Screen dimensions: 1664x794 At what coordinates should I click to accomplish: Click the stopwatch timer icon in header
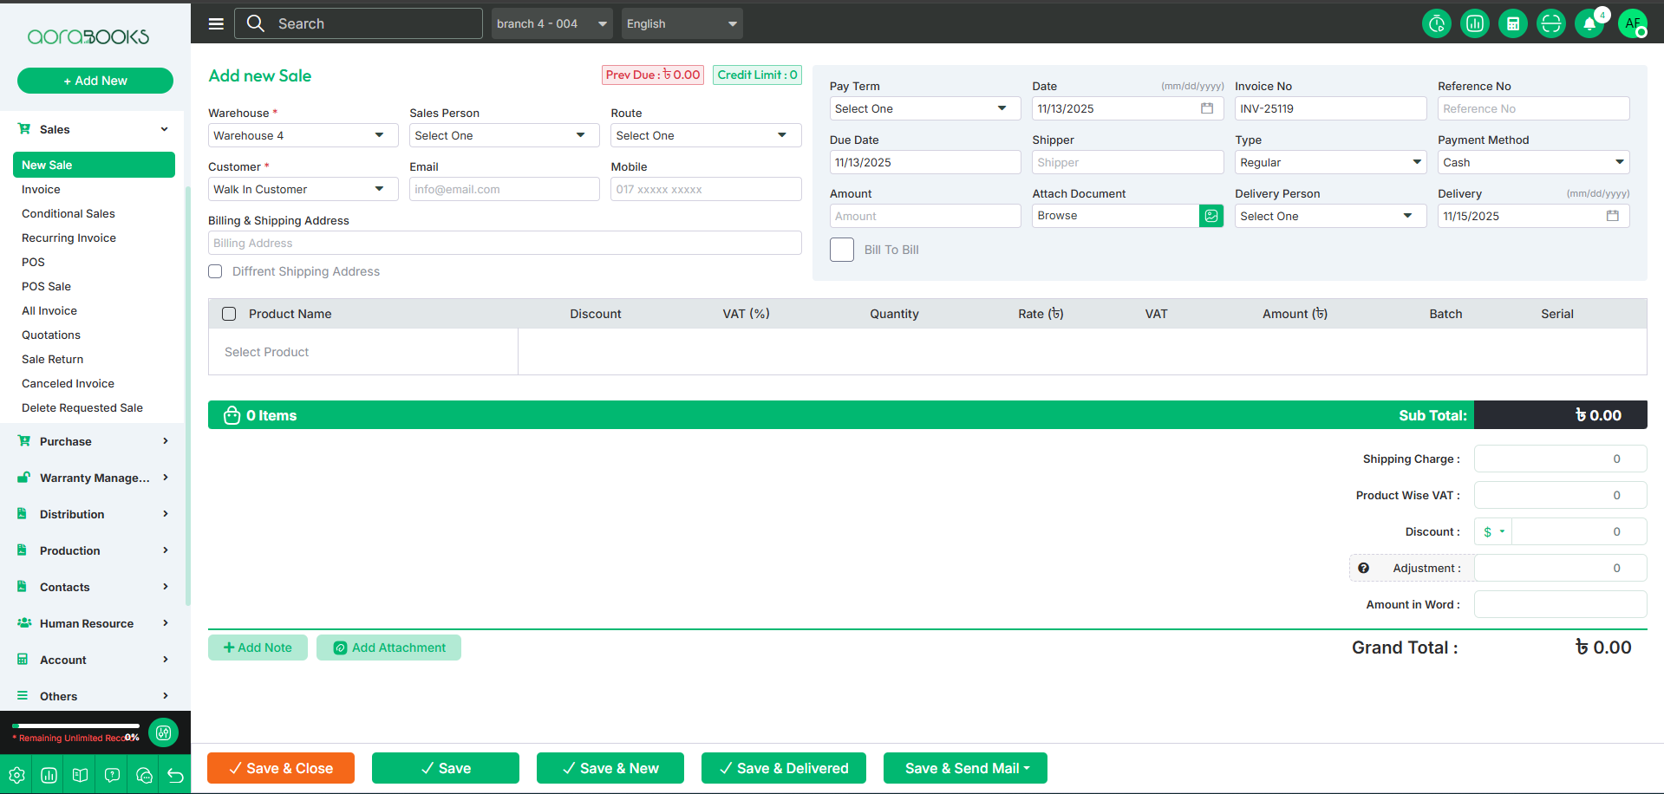(x=1436, y=23)
